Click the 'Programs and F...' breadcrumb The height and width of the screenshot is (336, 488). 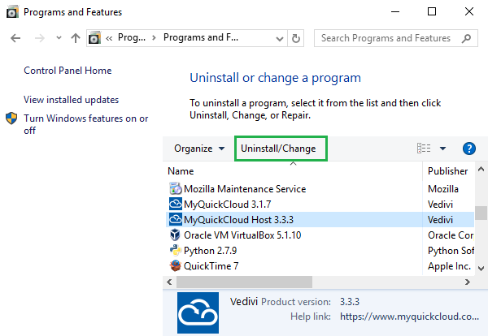tap(201, 37)
